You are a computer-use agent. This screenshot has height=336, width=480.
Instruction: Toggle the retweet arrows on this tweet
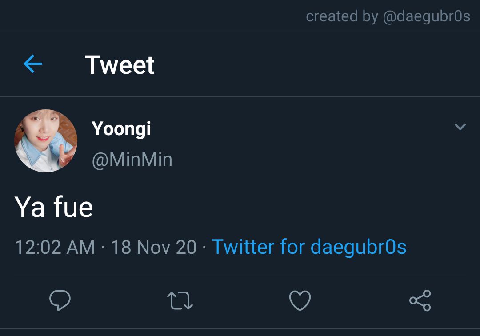click(180, 300)
